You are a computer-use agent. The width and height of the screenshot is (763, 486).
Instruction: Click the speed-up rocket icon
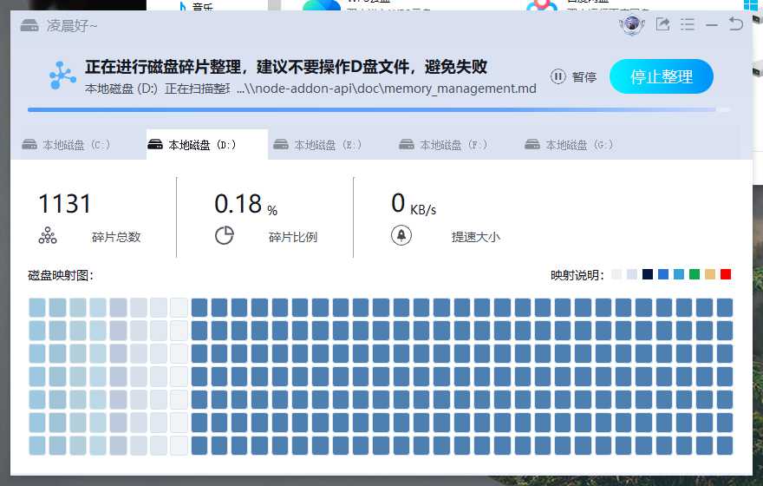pyautogui.click(x=401, y=235)
